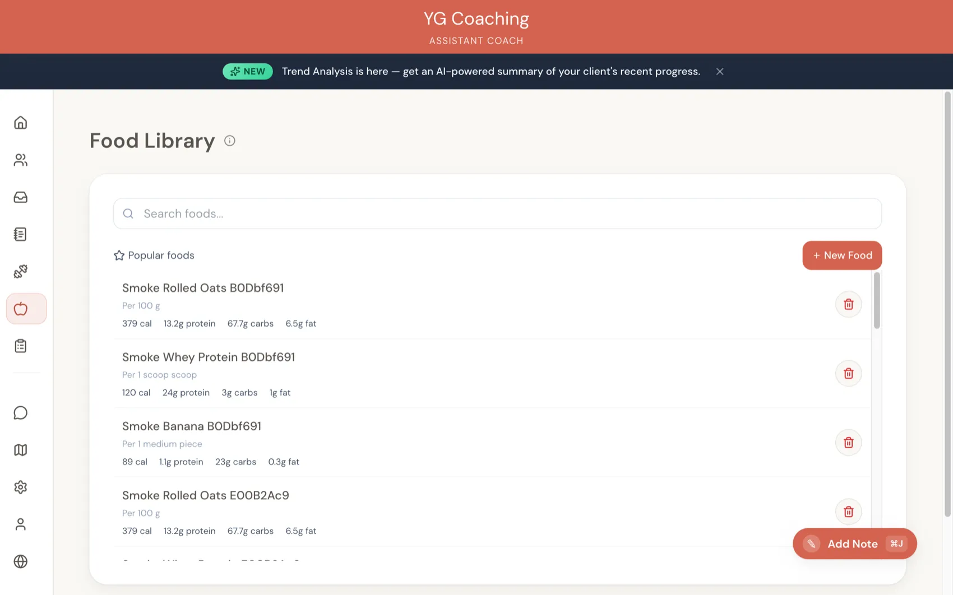
Task: Delete Smoke Rolled Oats E00B2Ac9 food
Action: pos(848,512)
